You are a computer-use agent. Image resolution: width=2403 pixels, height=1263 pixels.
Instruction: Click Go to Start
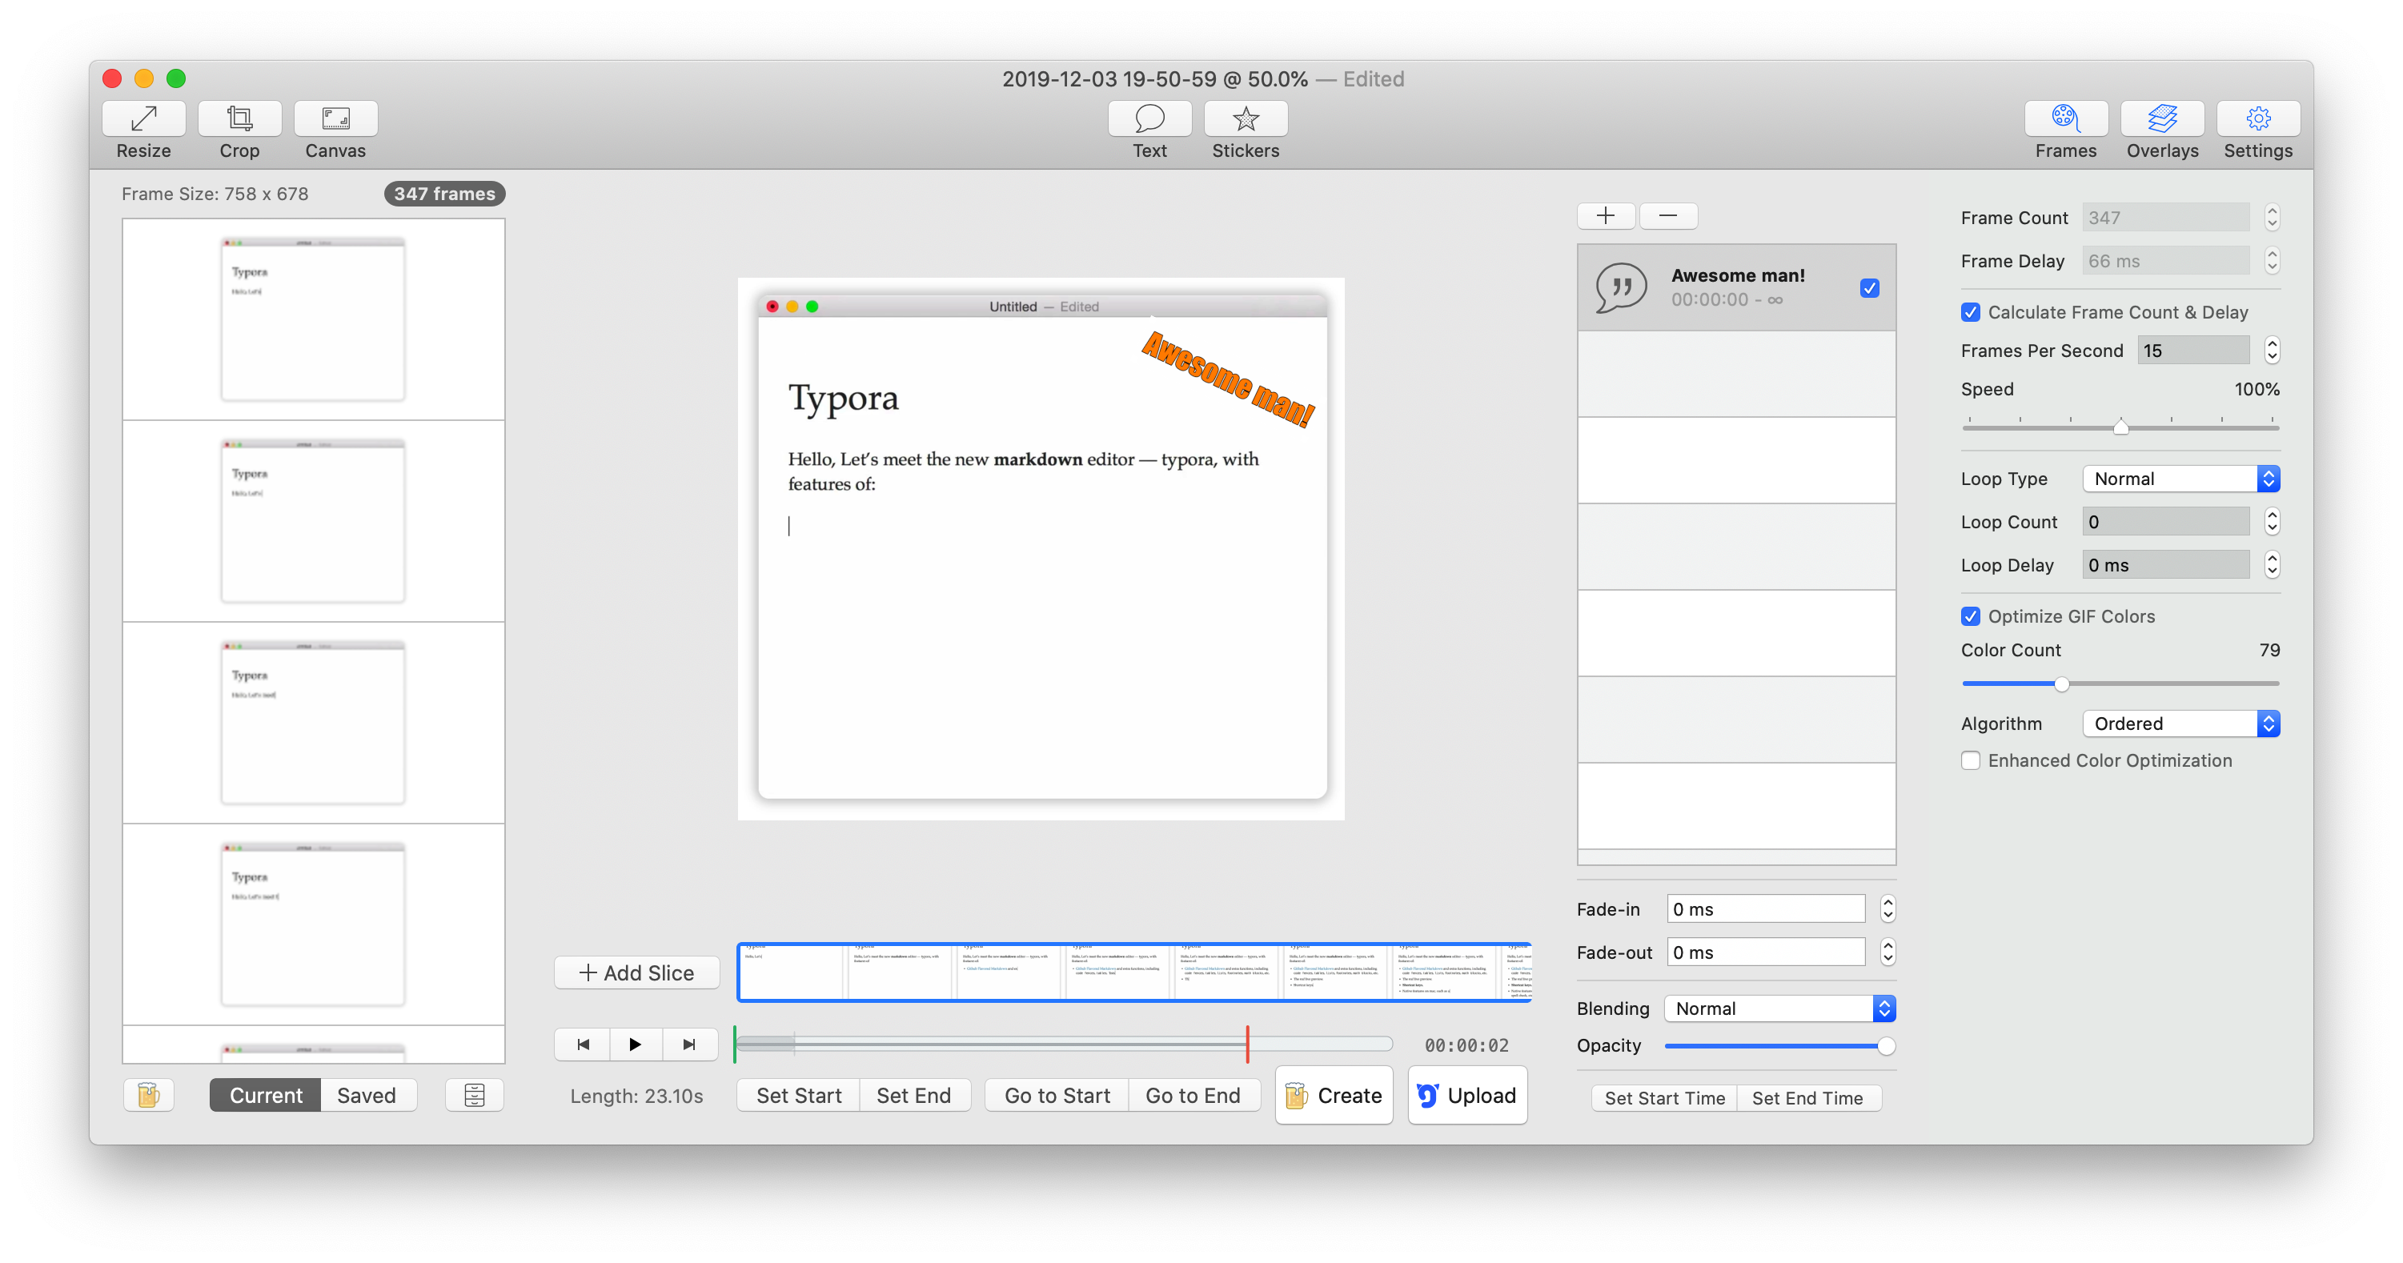pyautogui.click(x=1057, y=1095)
